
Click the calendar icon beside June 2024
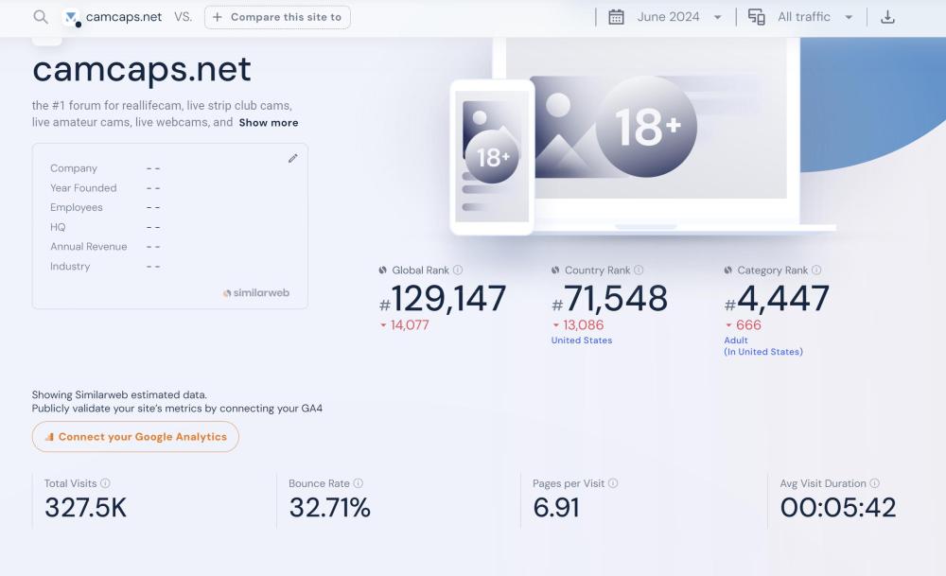click(616, 17)
